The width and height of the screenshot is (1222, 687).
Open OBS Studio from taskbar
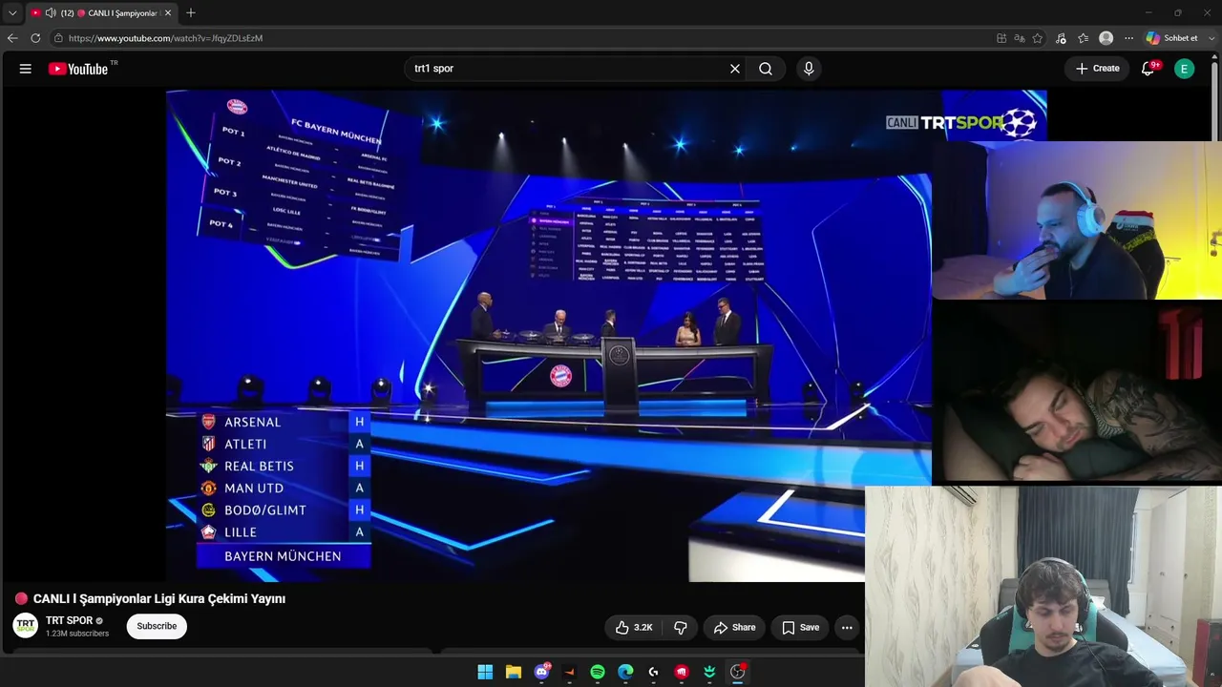tap(737, 672)
